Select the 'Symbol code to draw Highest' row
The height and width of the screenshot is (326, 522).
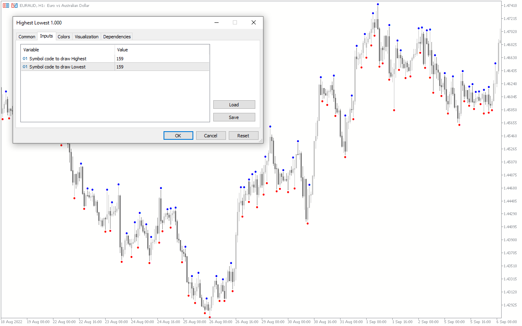click(115, 59)
